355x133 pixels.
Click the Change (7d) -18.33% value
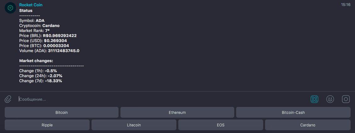coord(53,81)
